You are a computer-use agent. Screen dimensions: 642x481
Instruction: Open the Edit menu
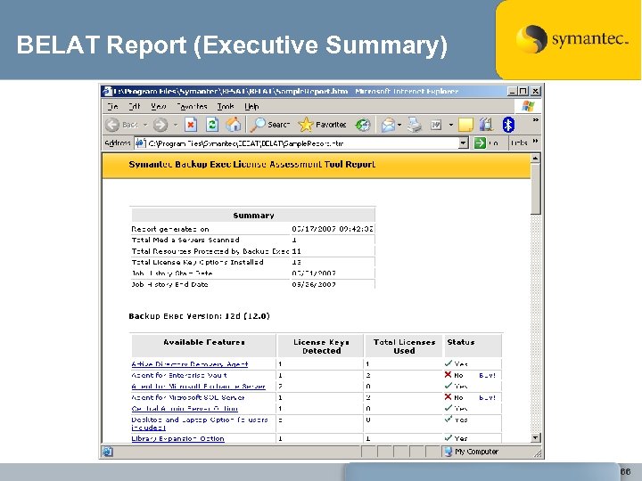(x=135, y=107)
